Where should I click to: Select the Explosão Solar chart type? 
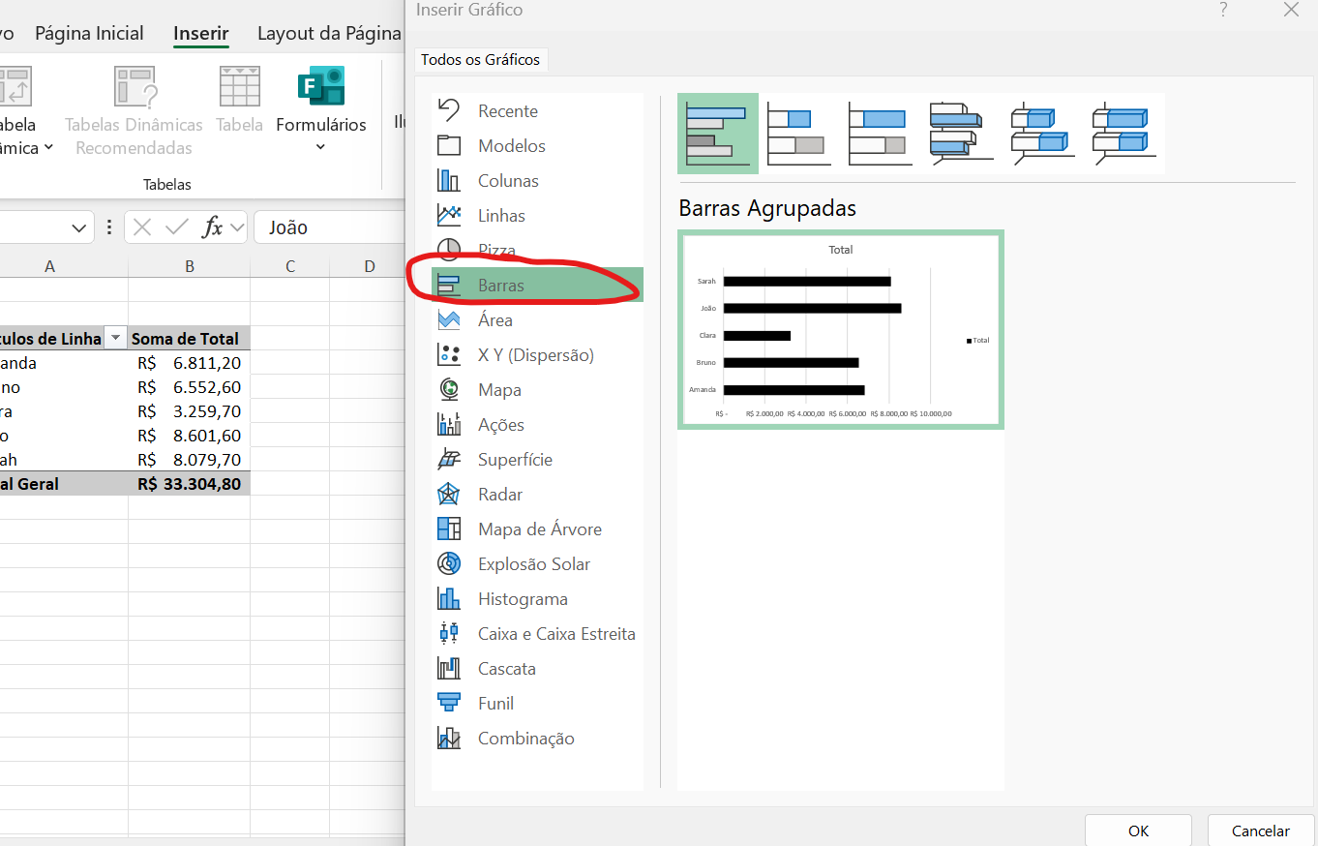(537, 564)
